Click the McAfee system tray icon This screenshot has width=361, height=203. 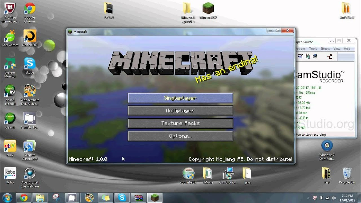[314, 198]
